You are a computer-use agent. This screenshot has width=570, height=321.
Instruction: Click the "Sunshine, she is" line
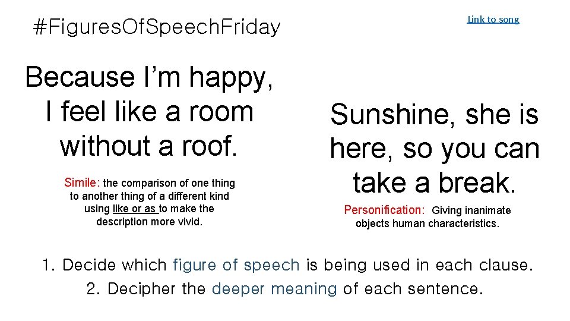point(434,115)
